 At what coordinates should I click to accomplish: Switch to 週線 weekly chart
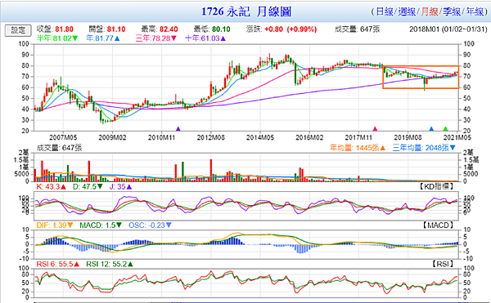click(407, 12)
